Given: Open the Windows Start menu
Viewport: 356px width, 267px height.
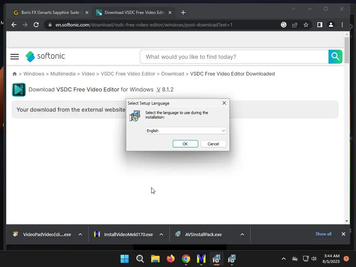Looking at the screenshot, I should 124,259.
